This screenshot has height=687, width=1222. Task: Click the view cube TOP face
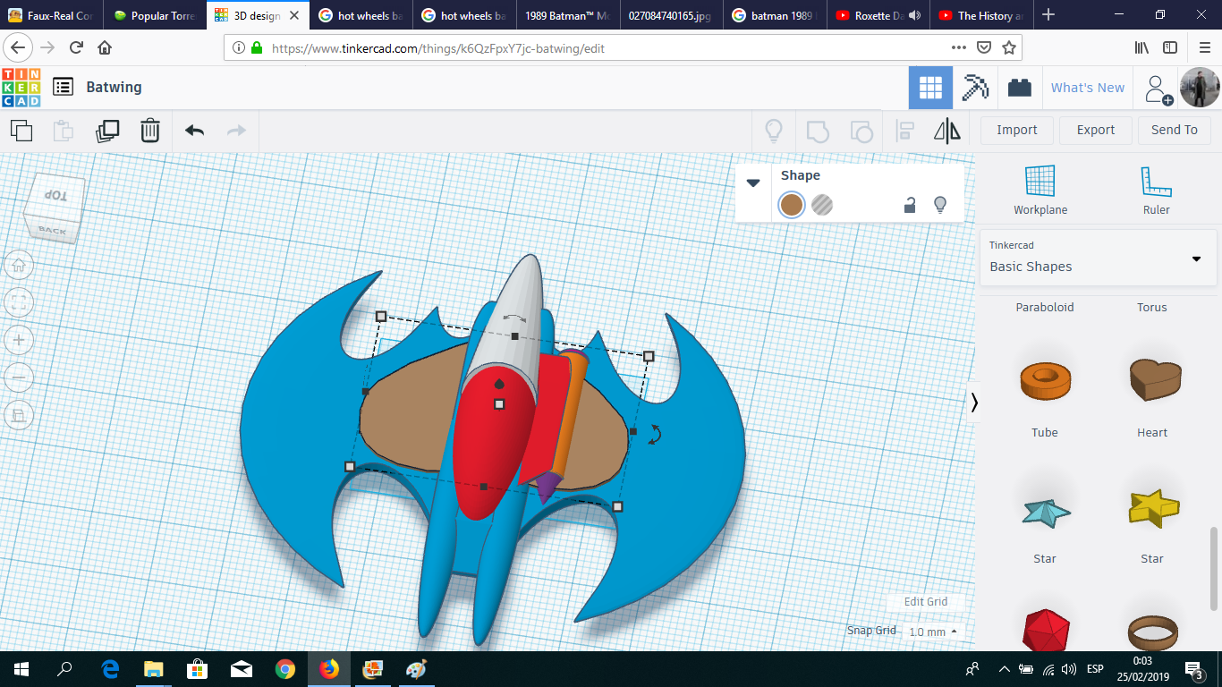pos(57,196)
